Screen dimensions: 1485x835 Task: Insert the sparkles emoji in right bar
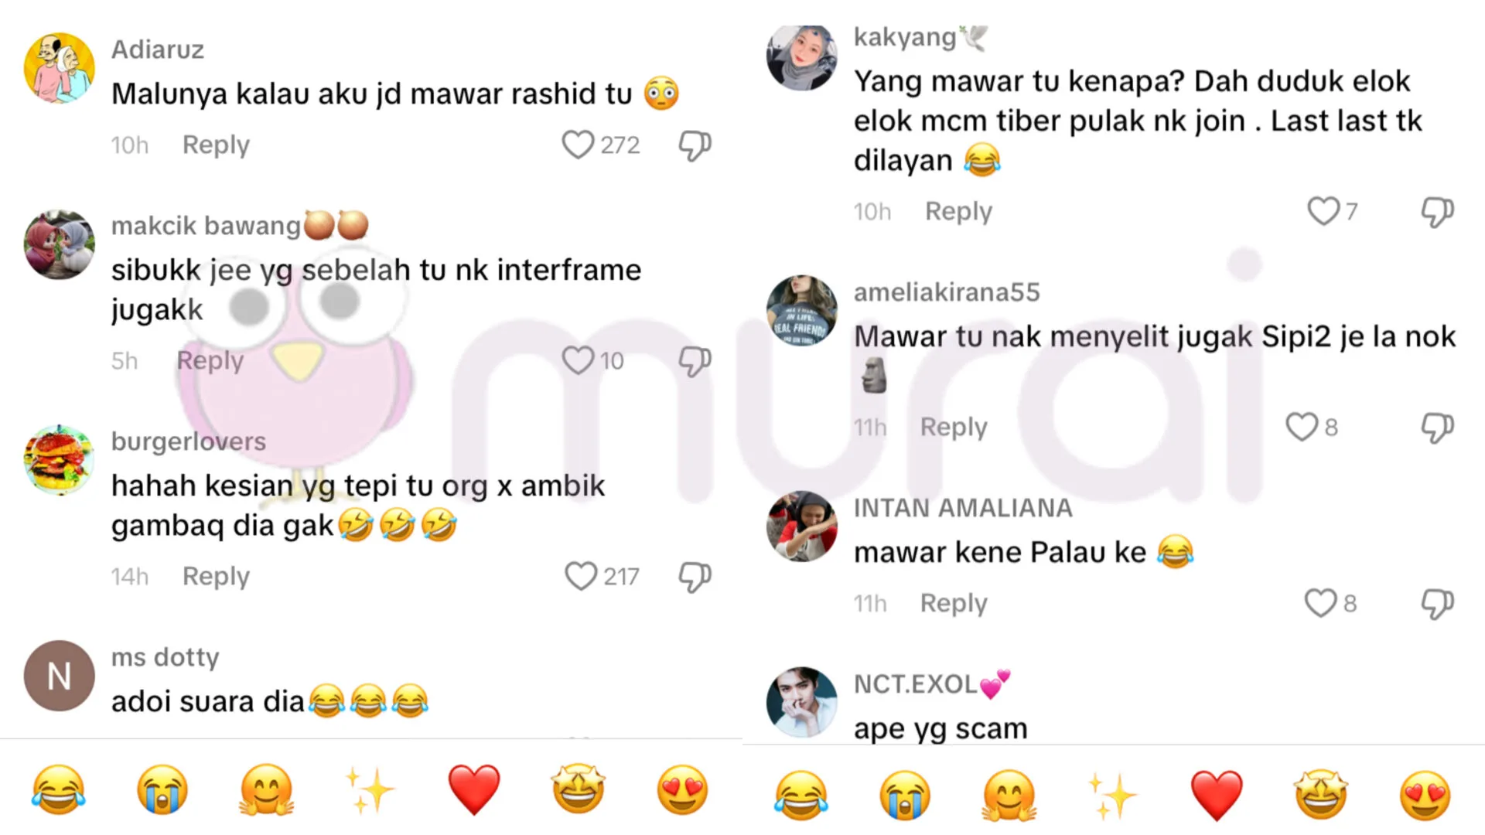pos(1112,795)
